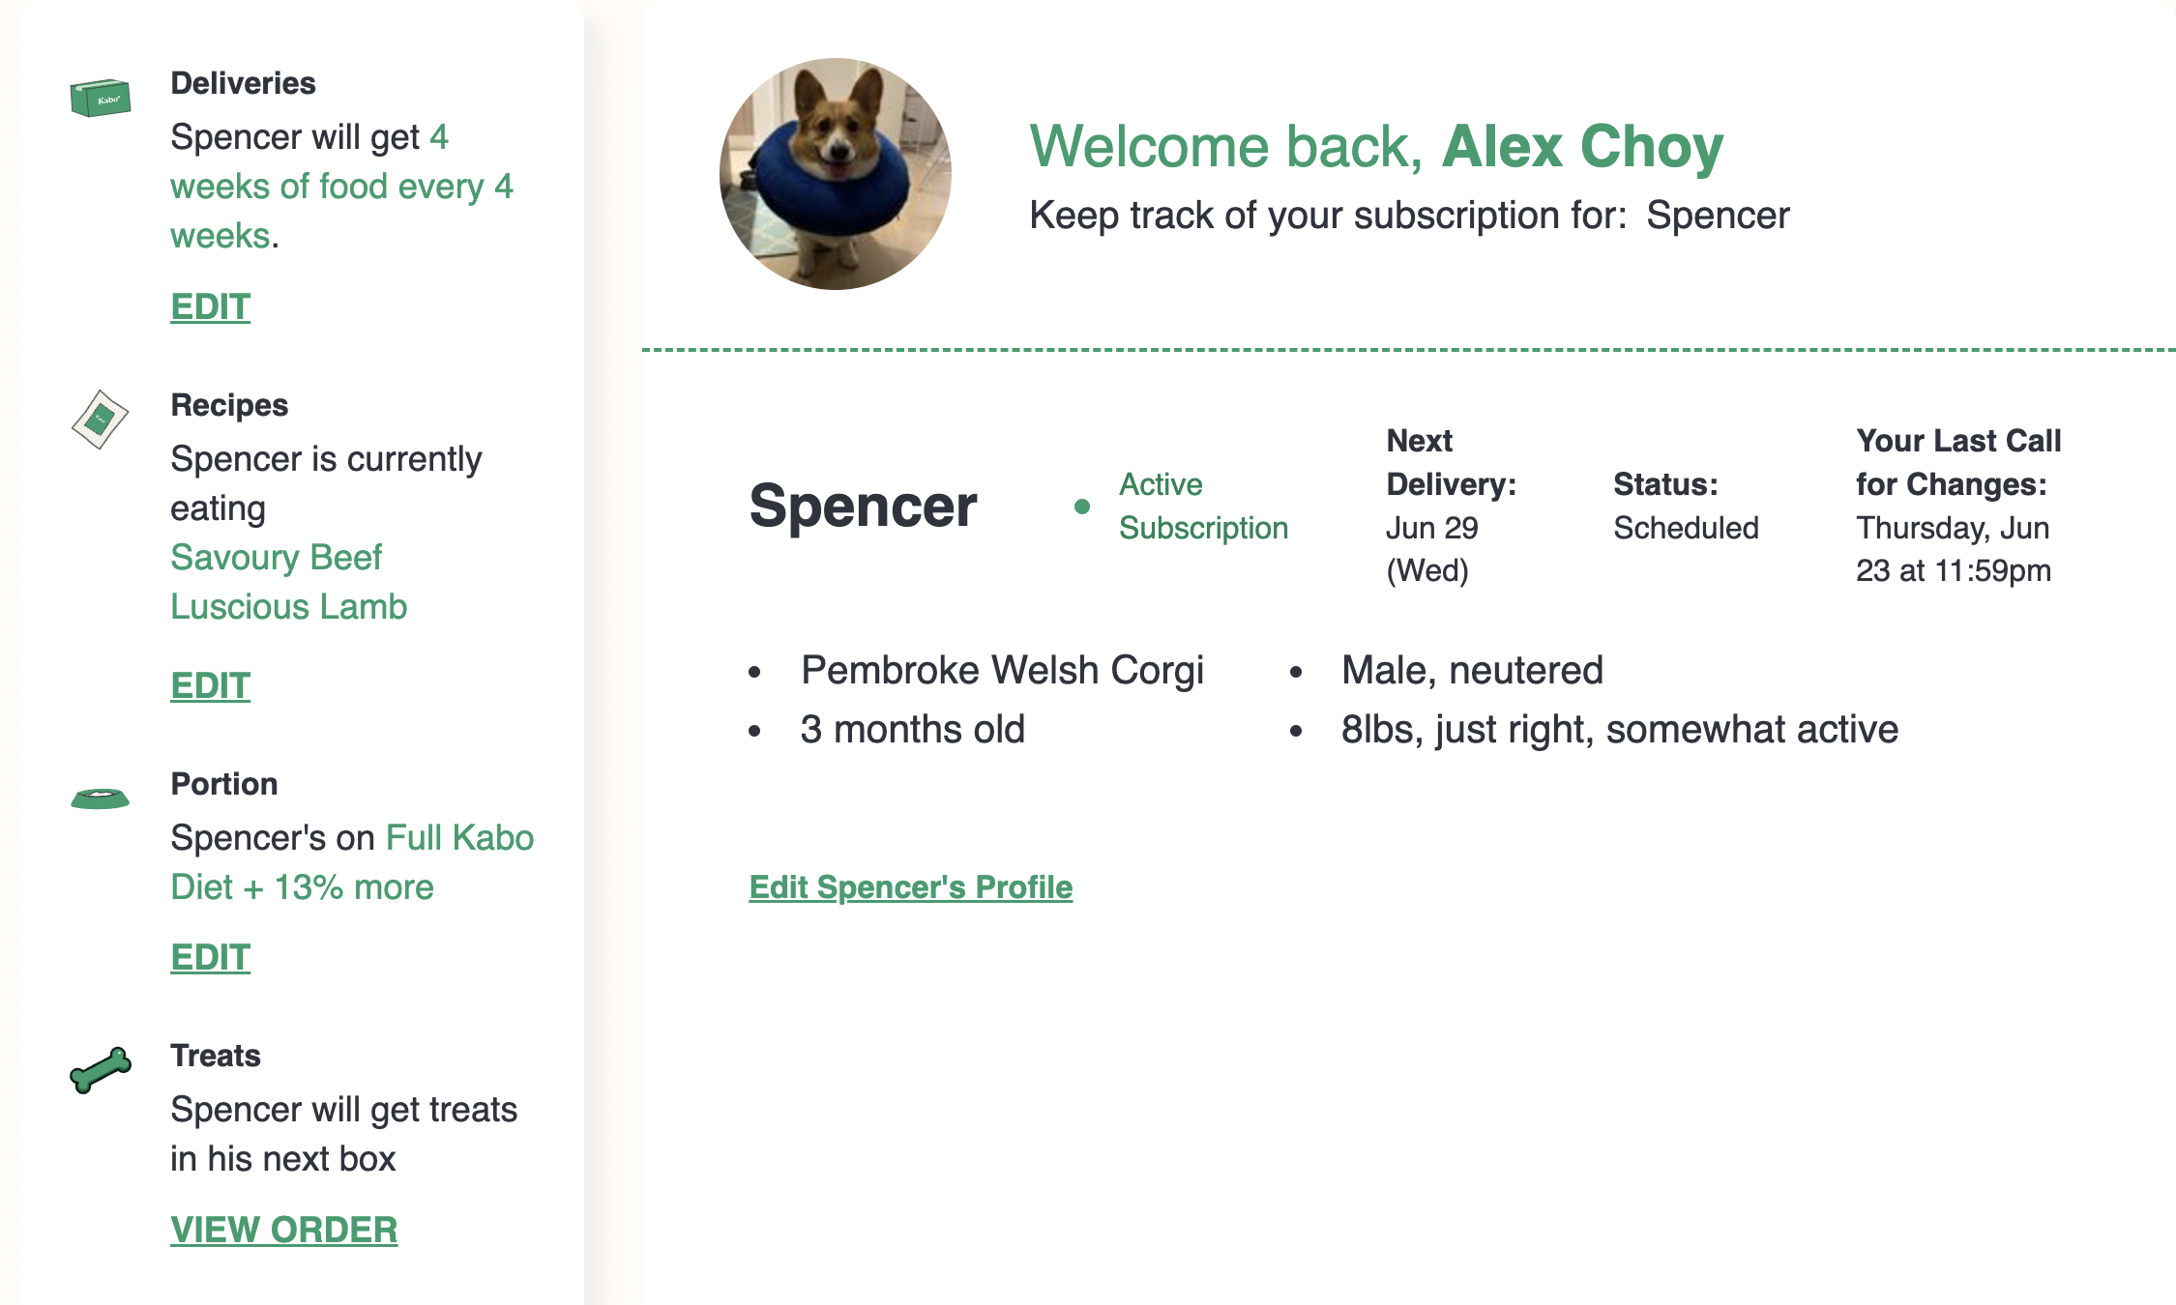Click the Deliveries section heading
The width and height of the screenshot is (2176, 1305).
tap(243, 83)
